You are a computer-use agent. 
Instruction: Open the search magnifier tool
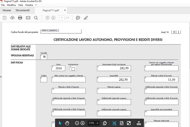click(36, 18)
